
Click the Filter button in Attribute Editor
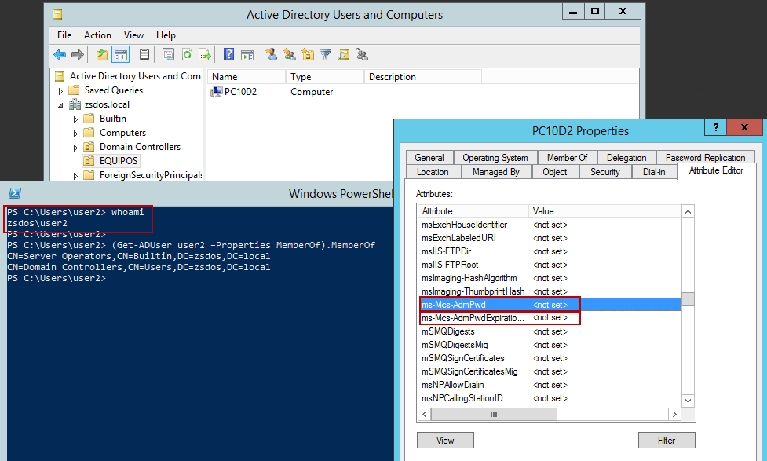667,440
